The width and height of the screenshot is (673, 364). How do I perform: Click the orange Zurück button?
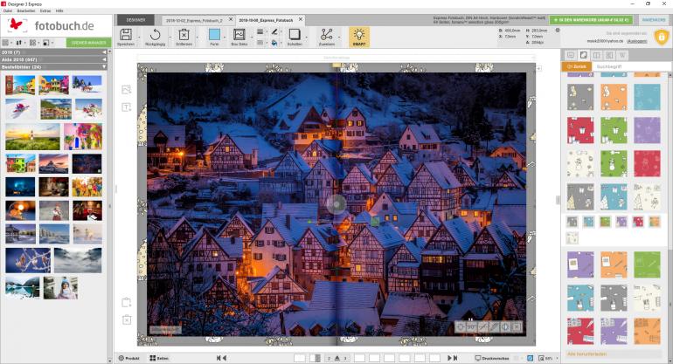[577, 66]
